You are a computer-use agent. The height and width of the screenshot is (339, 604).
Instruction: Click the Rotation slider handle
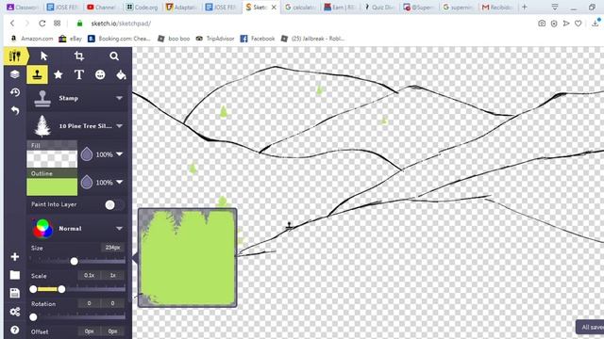click(34, 317)
